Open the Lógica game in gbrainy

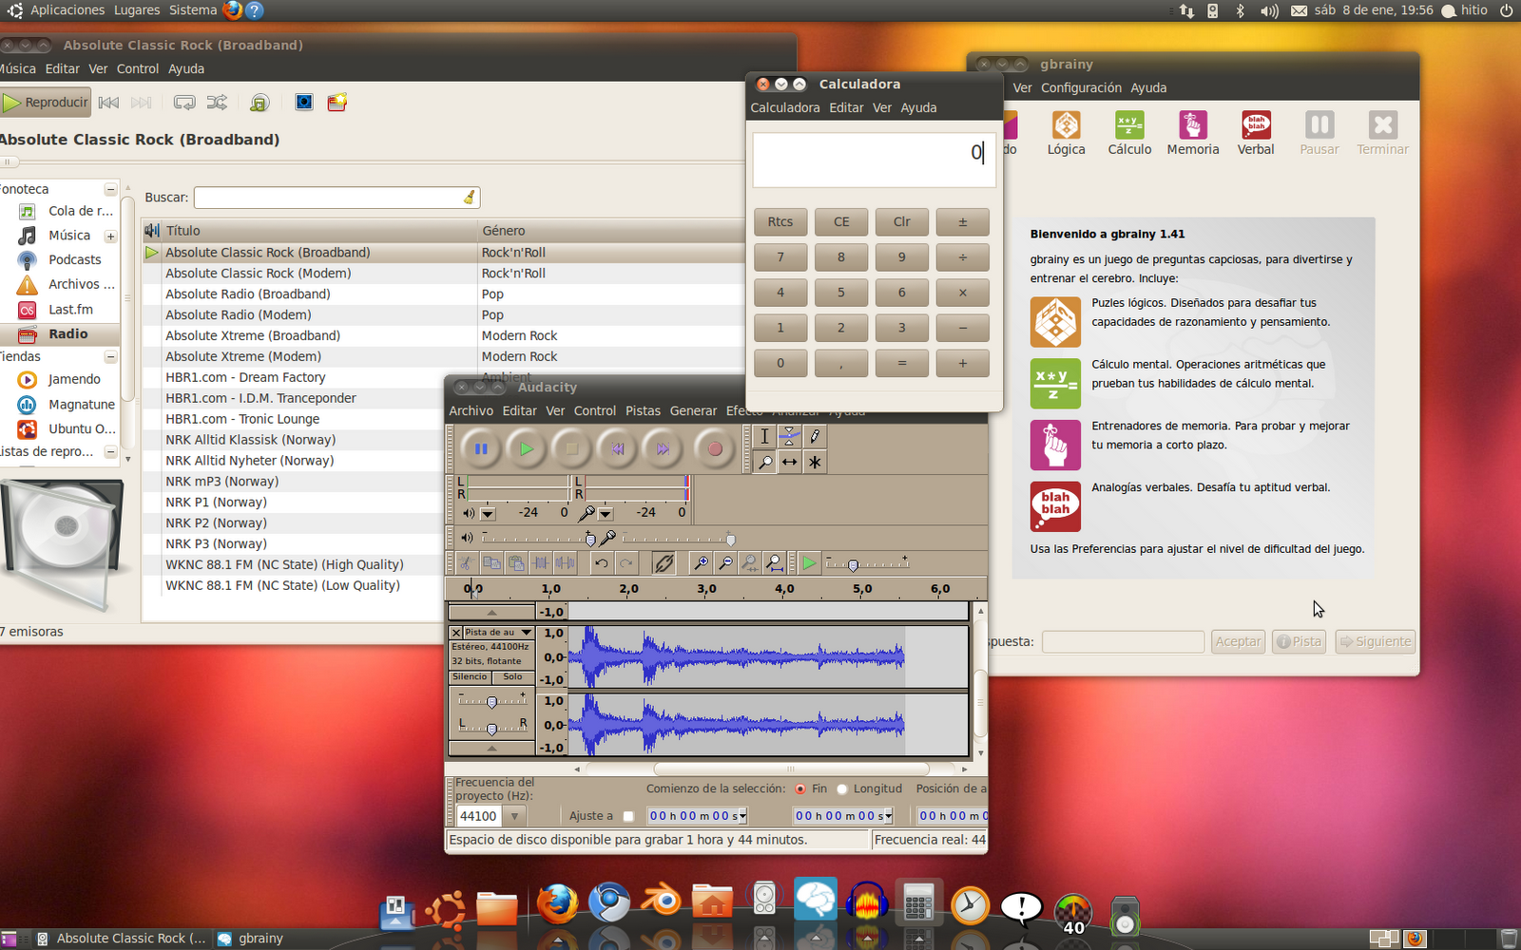tap(1066, 133)
